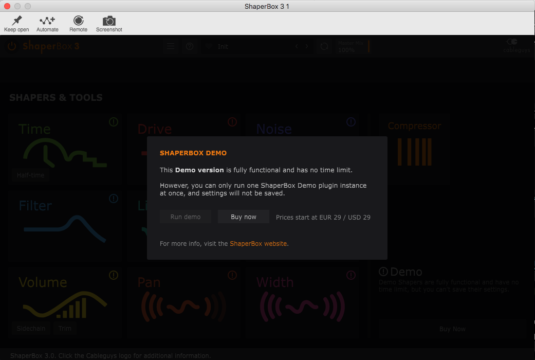Viewport: 535px width, 360px height.
Task: Add the Time shaper
Action: 65,149
